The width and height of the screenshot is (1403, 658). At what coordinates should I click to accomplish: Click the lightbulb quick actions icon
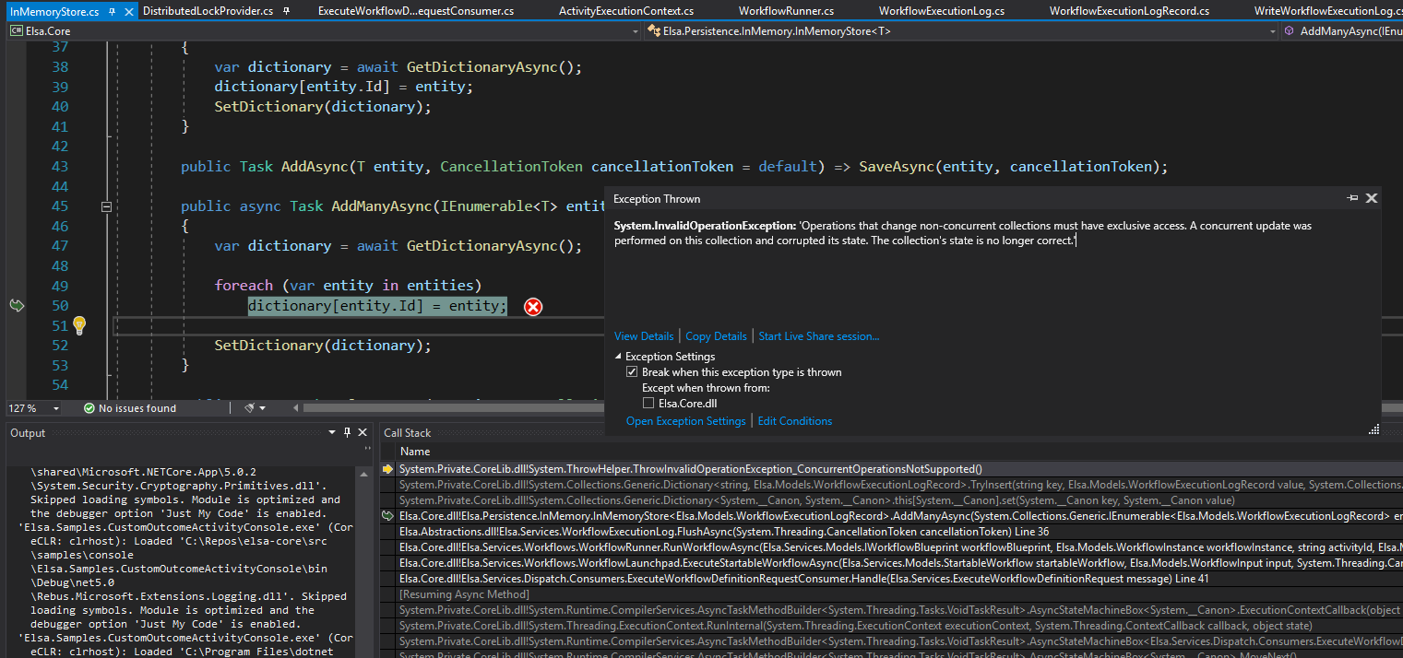click(79, 324)
